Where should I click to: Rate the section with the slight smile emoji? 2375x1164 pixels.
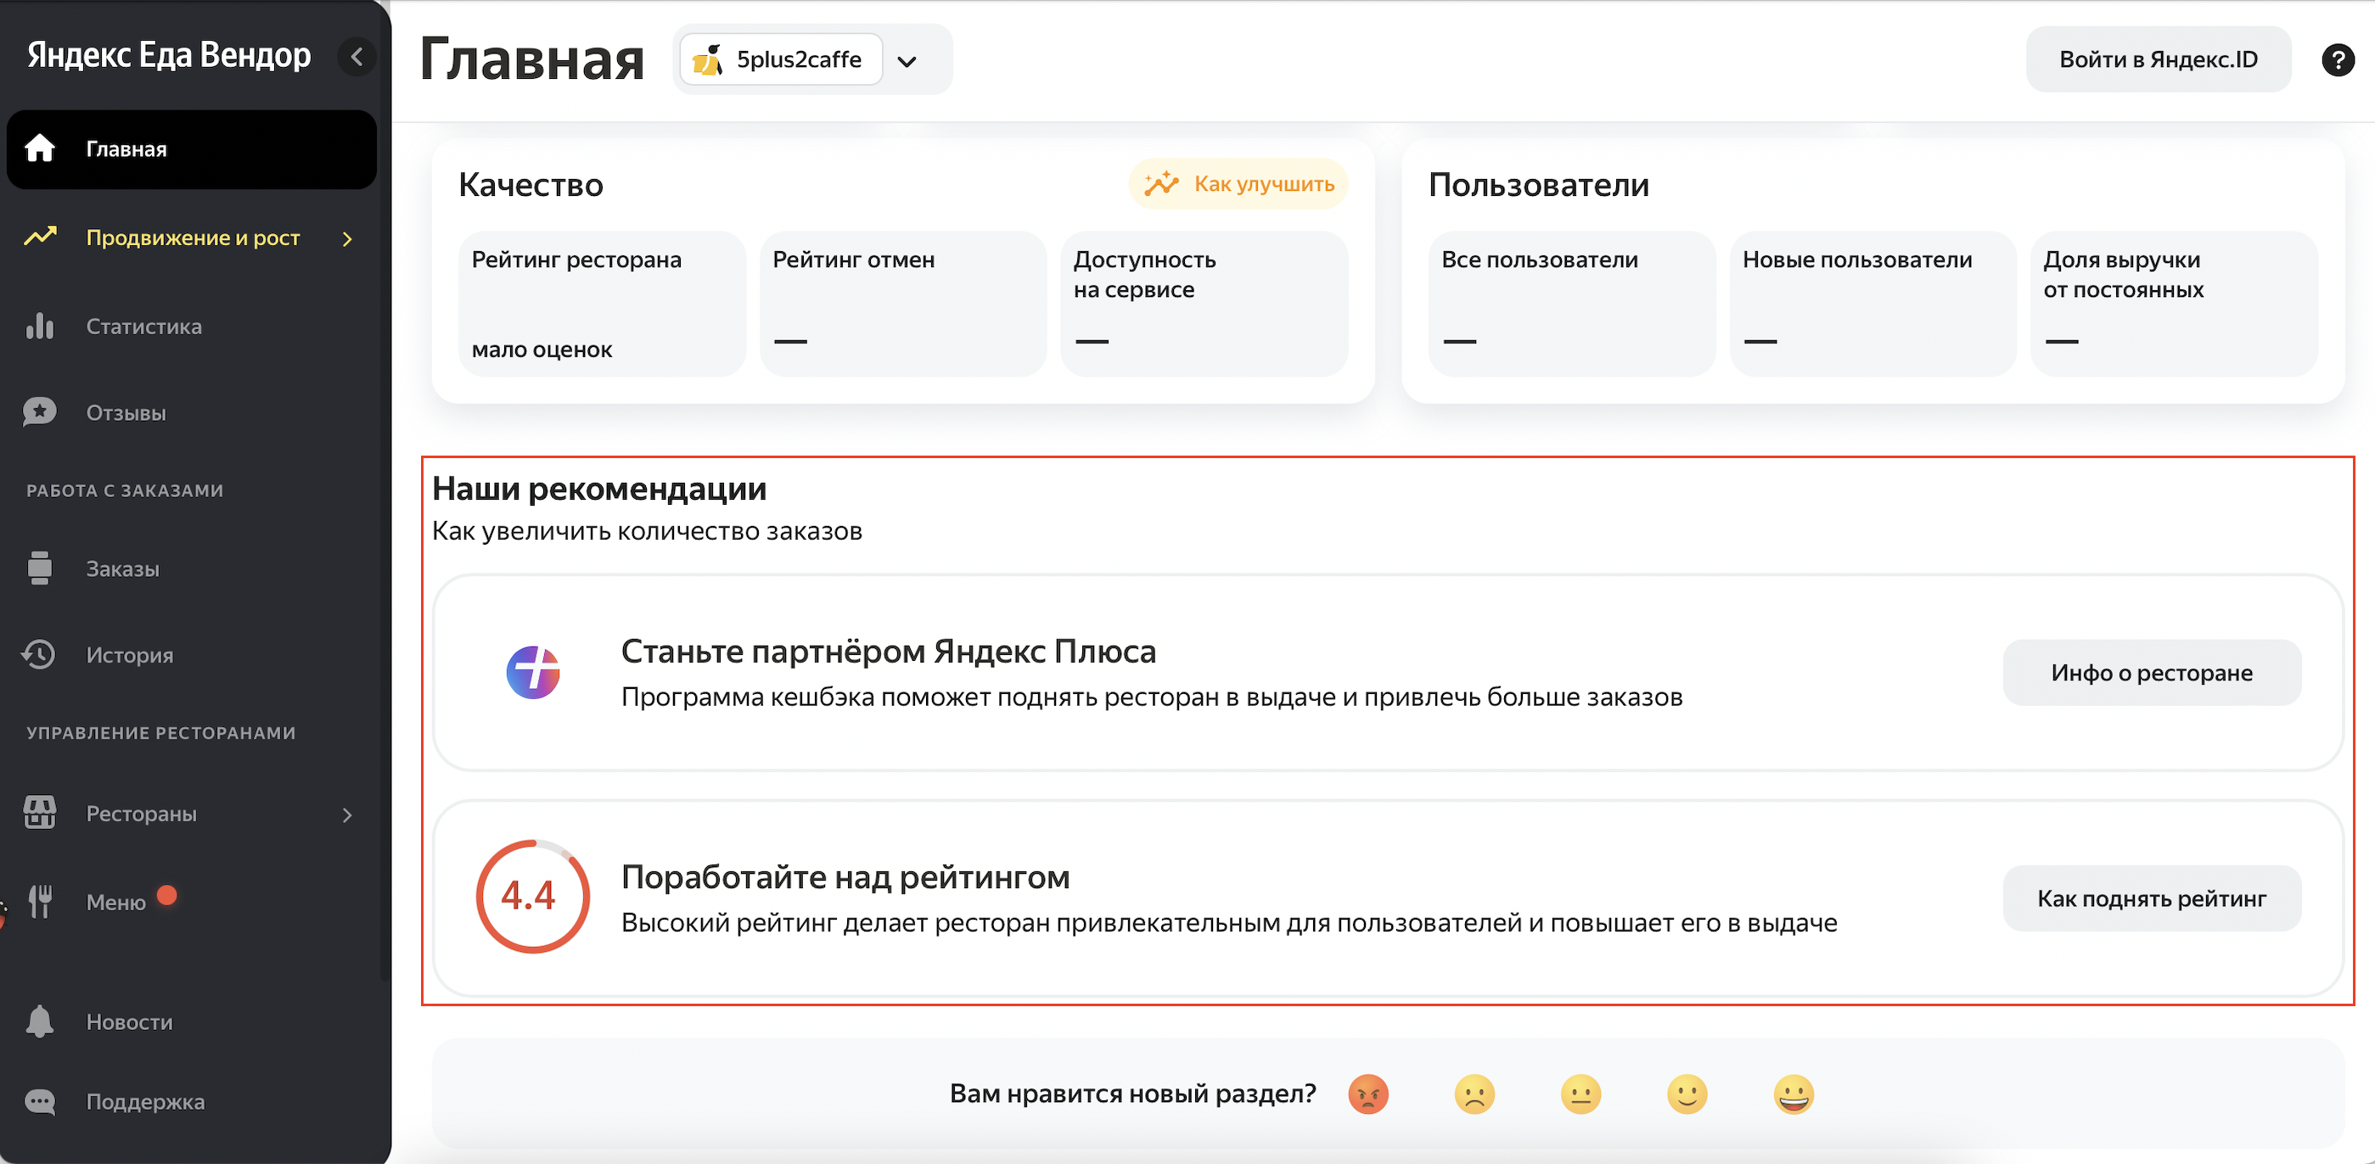(1687, 1094)
